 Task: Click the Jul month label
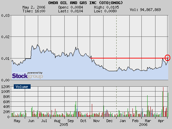point(44,121)
